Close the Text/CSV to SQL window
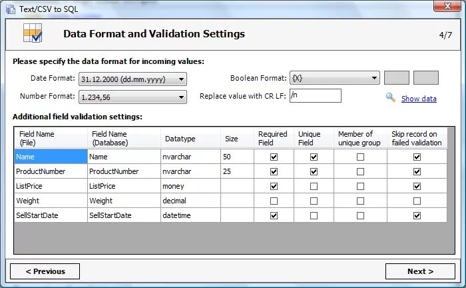Viewport: 466px width, 288px height. click(443, 7)
